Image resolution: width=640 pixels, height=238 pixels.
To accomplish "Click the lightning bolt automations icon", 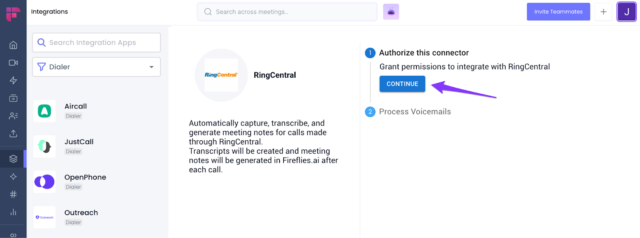I will [13, 80].
